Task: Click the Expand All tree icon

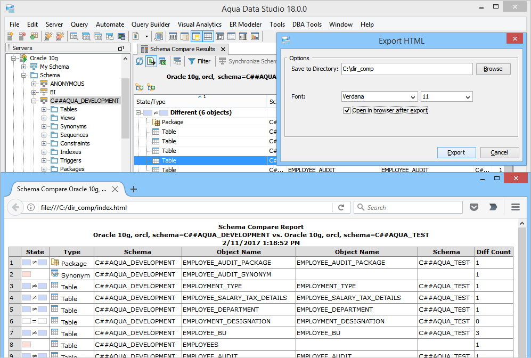Action: (140, 87)
